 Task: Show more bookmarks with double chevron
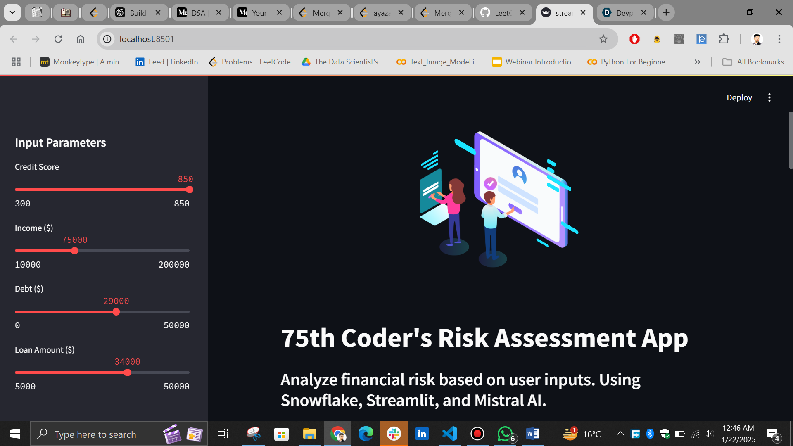697,62
